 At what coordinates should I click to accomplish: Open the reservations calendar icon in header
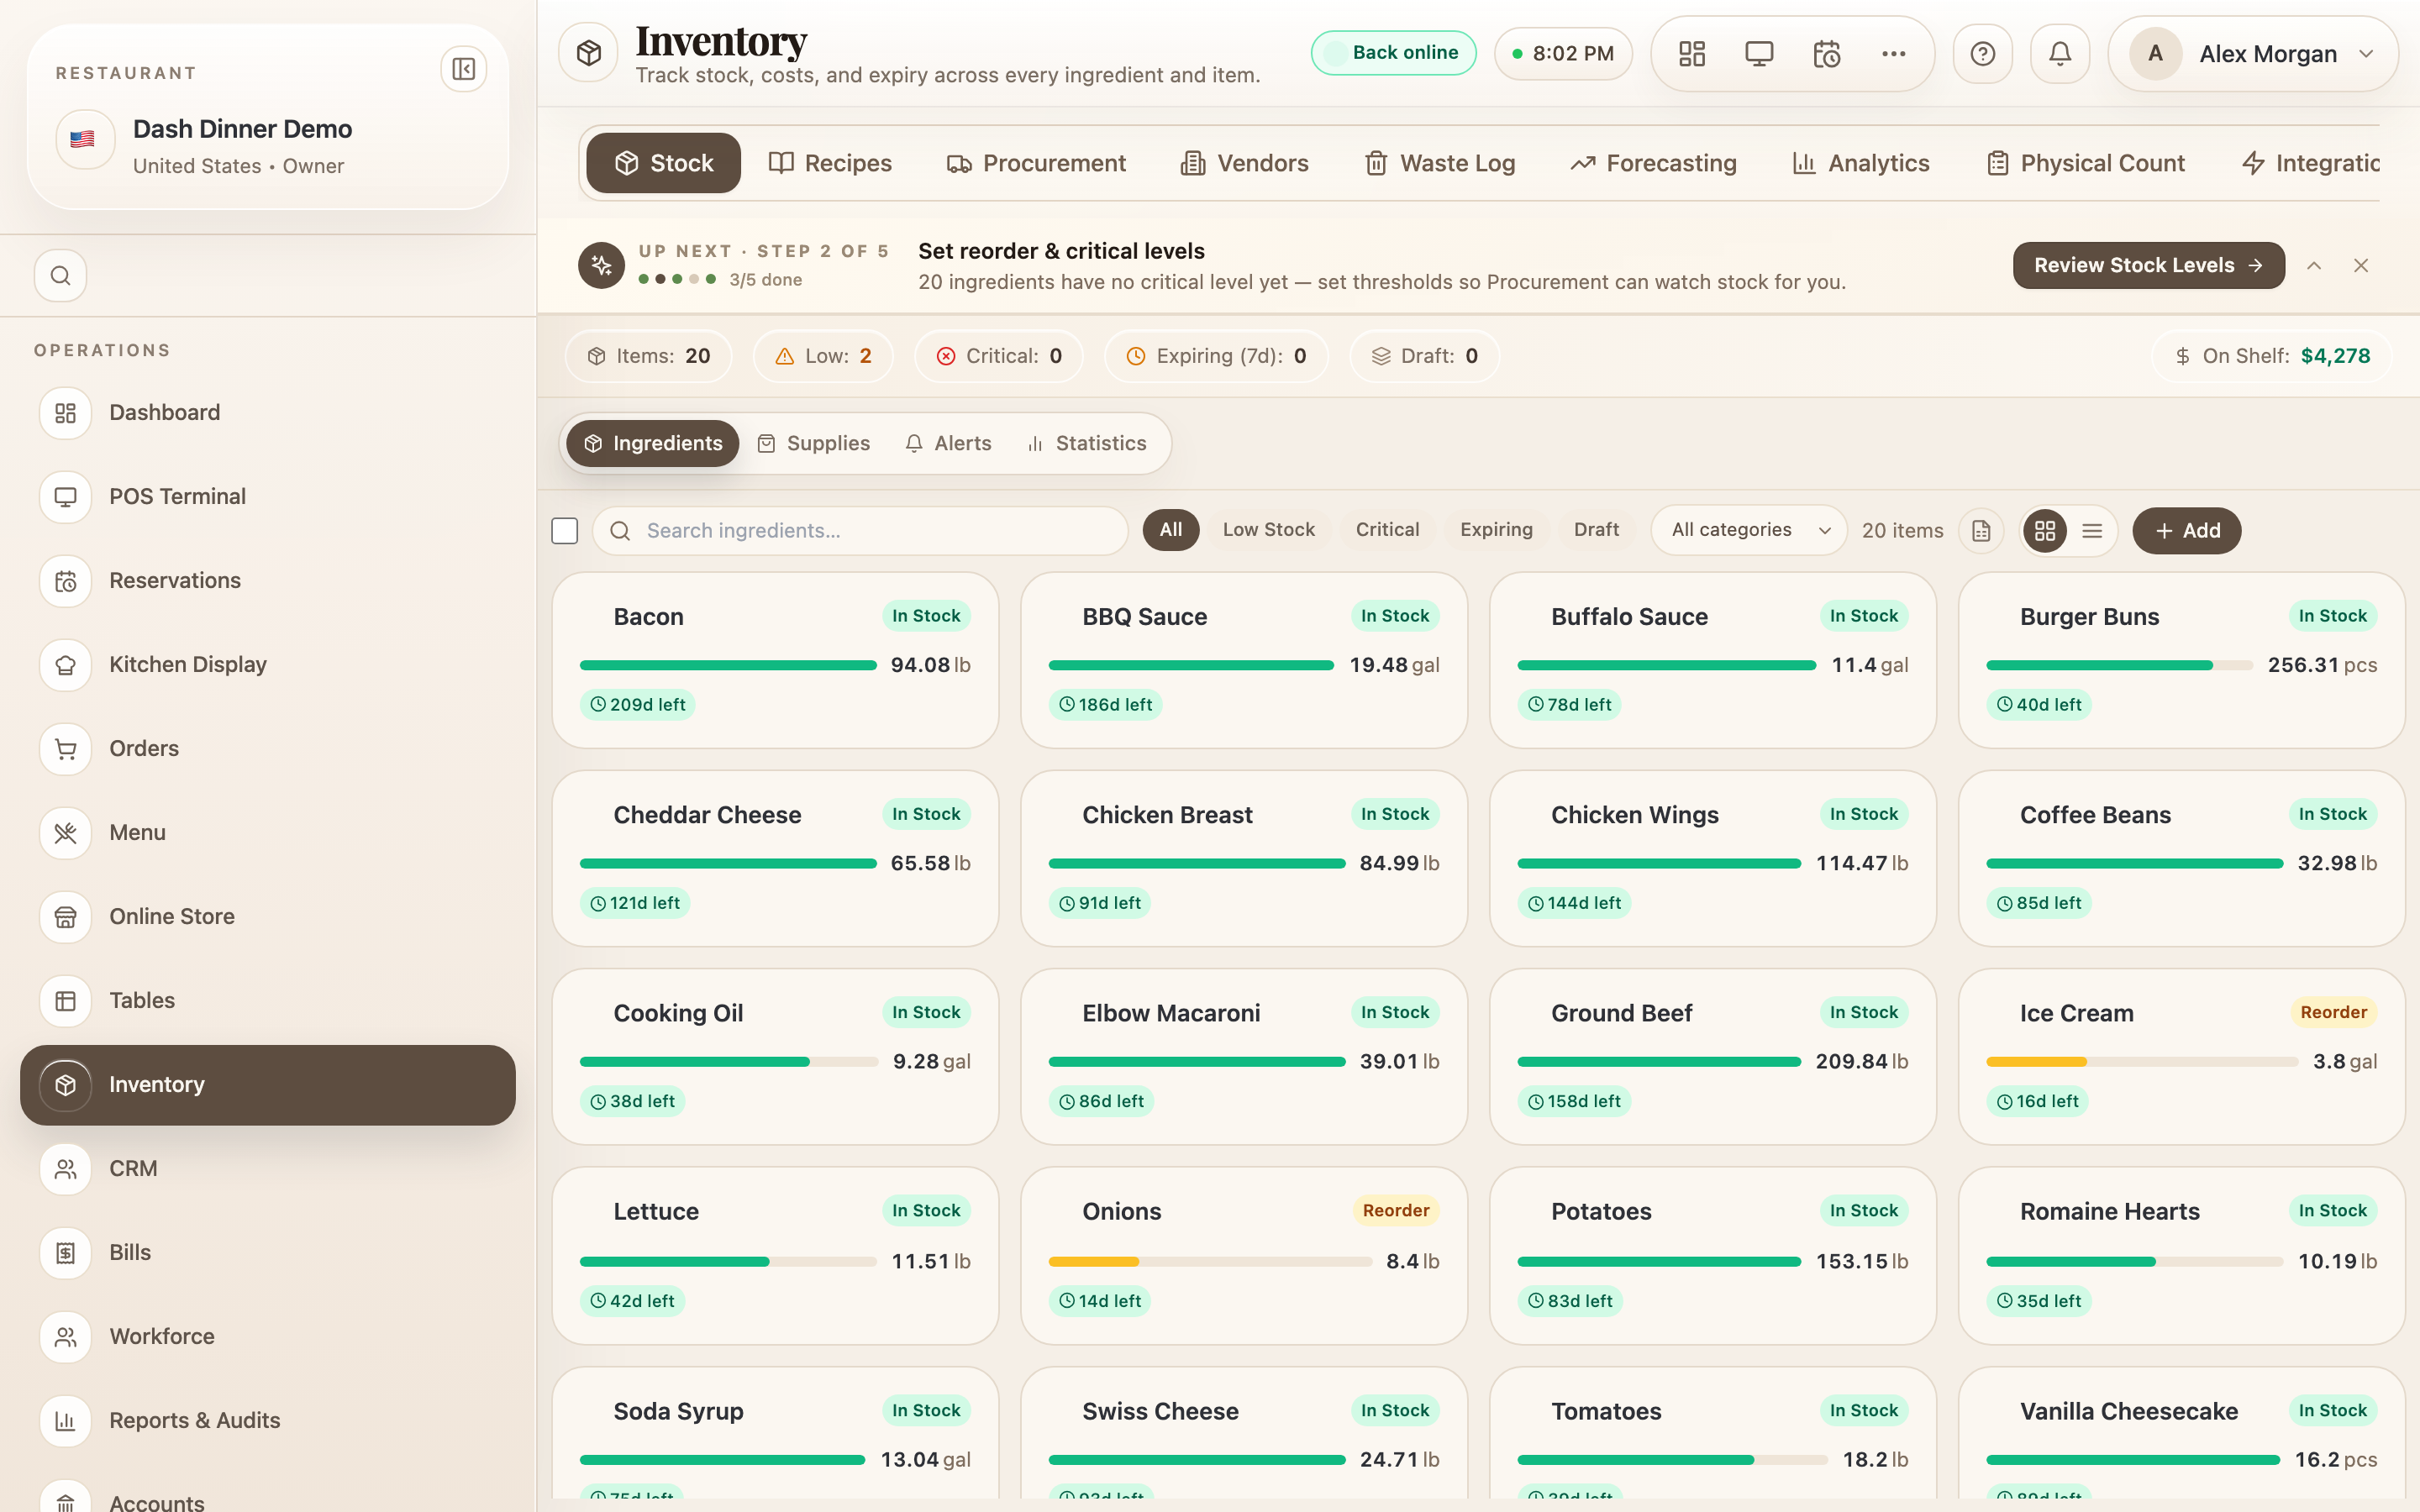pos(1826,54)
